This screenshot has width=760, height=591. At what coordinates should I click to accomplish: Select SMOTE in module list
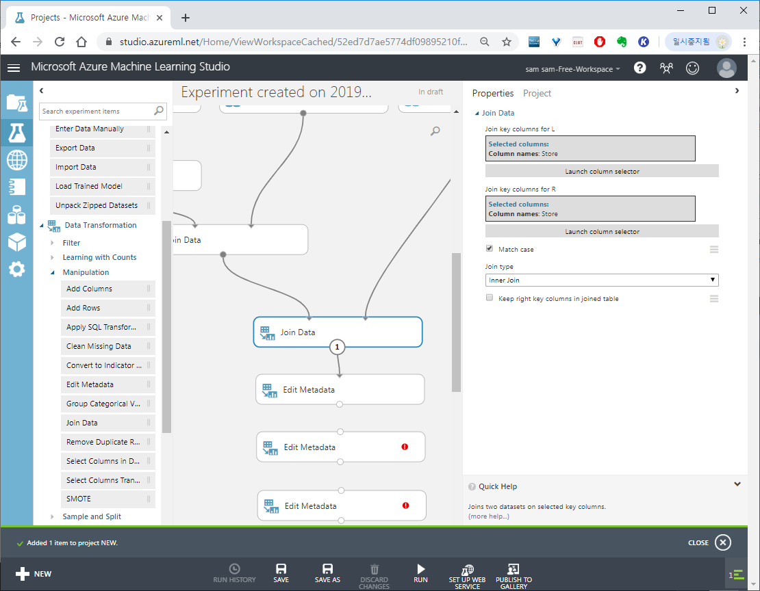click(x=107, y=499)
